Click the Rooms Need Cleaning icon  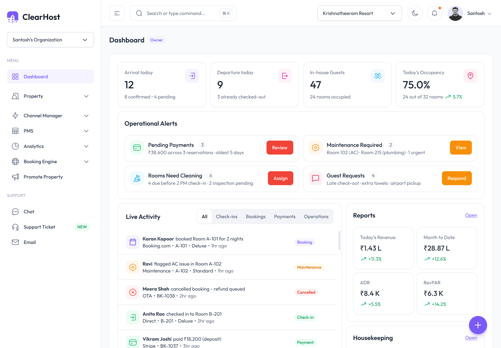(x=137, y=178)
